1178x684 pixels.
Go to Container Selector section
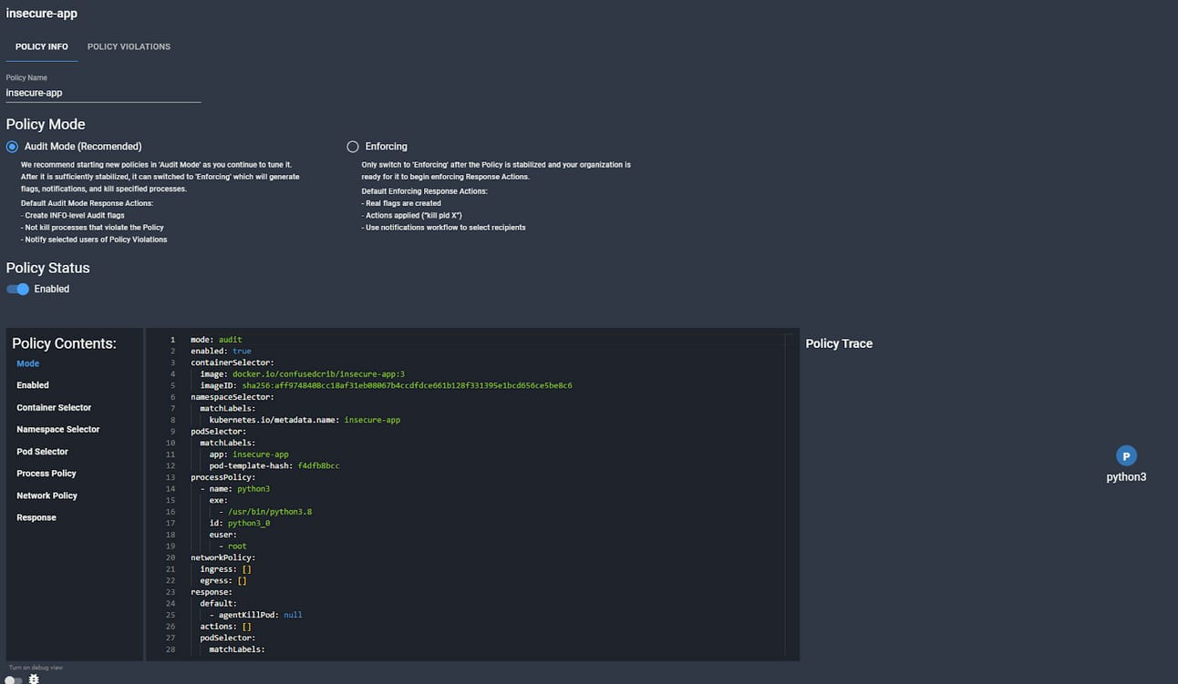54,408
